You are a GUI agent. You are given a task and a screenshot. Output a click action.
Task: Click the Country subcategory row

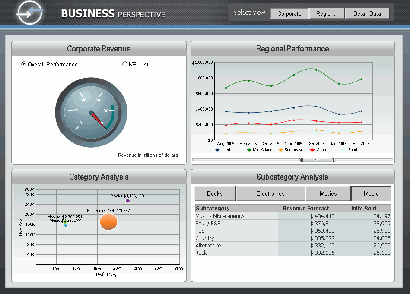pos(293,238)
